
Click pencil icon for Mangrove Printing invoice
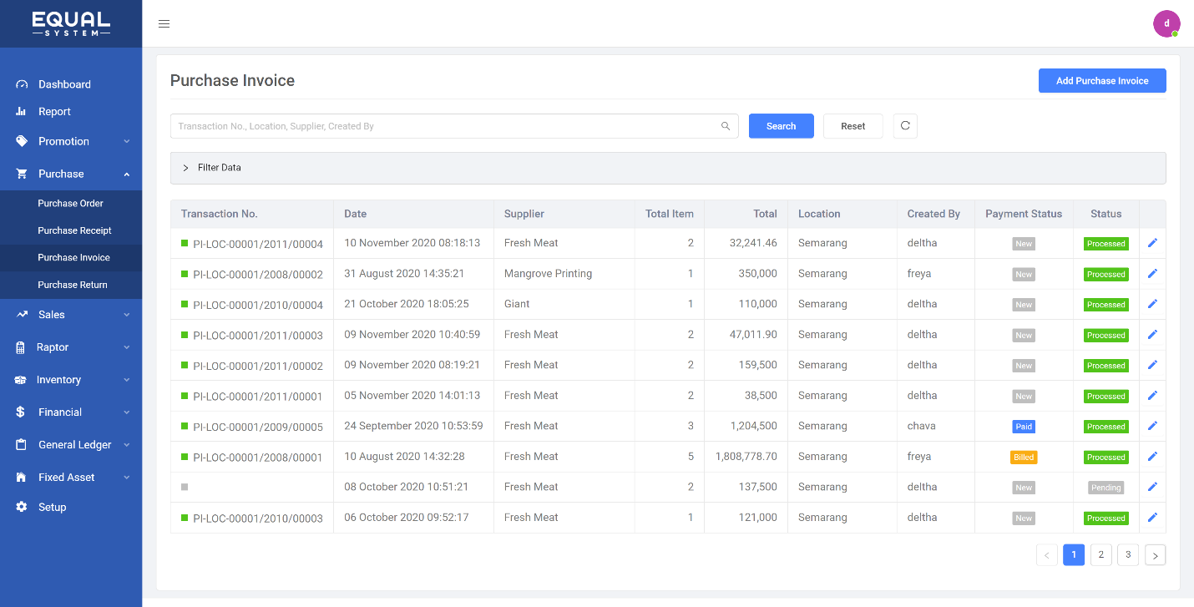tap(1152, 274)
